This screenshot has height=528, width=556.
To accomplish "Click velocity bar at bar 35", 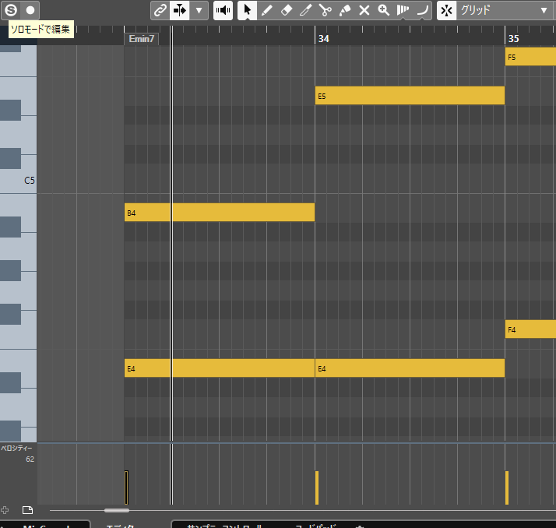I will click(507, 488).
